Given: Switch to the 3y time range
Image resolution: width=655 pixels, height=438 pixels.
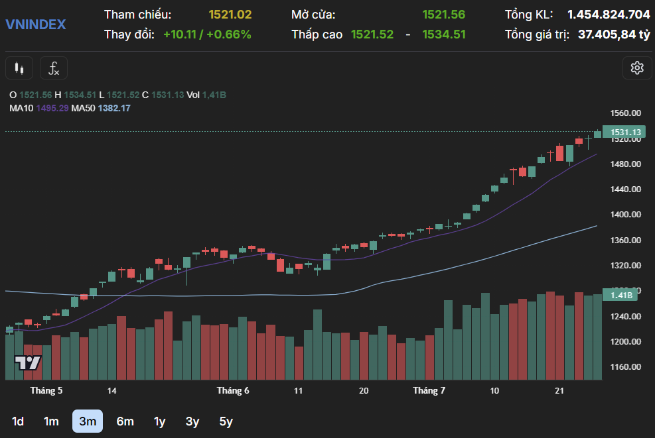Looking at the screenshot, I should pyautogui.click(x=192, y=421).
